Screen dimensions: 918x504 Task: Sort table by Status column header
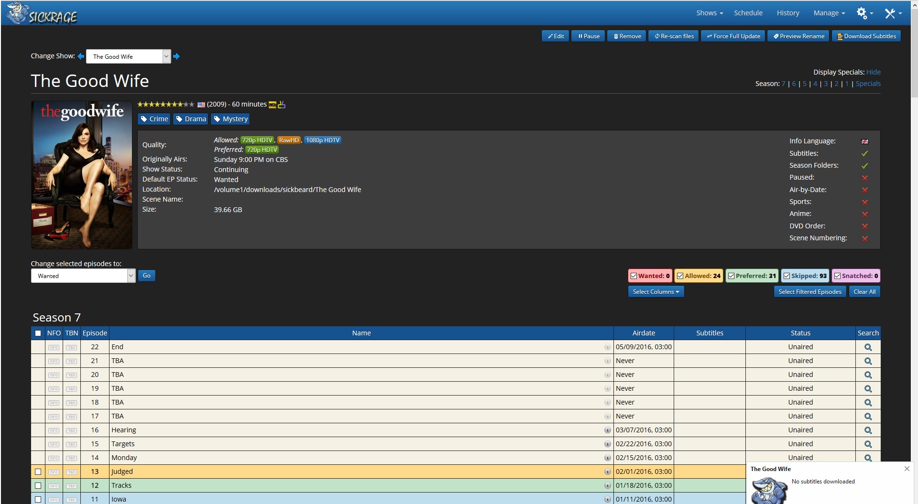click(800, 333)
